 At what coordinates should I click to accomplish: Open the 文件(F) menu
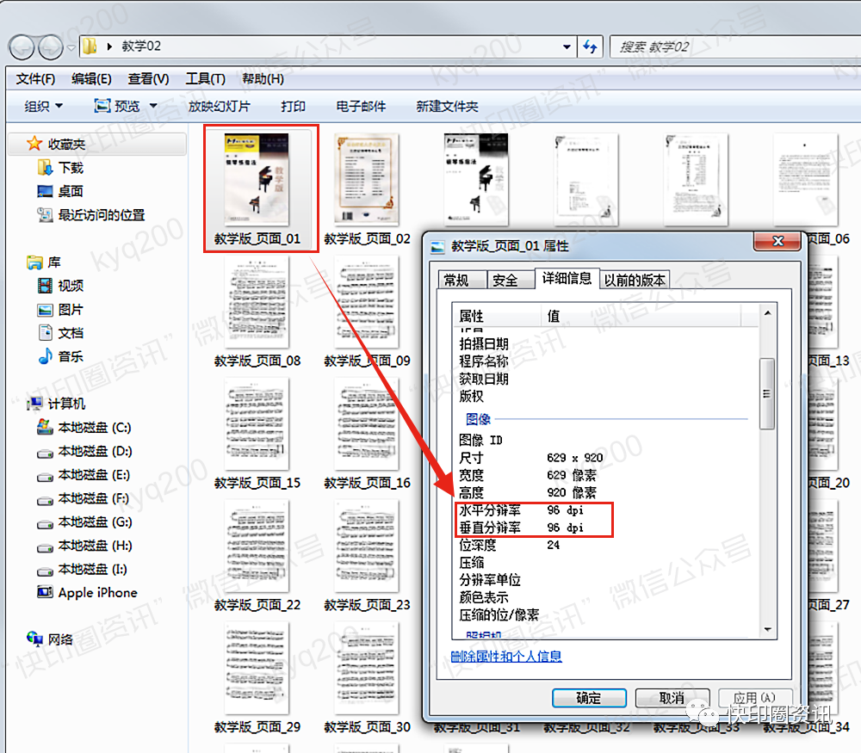(35, 79)
